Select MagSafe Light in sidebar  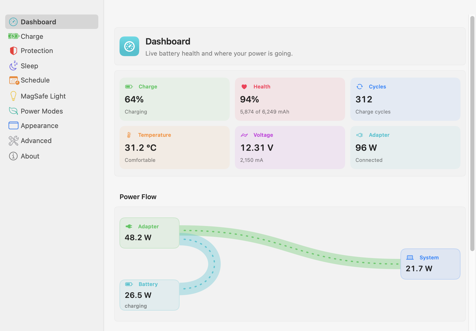(52, 96)
